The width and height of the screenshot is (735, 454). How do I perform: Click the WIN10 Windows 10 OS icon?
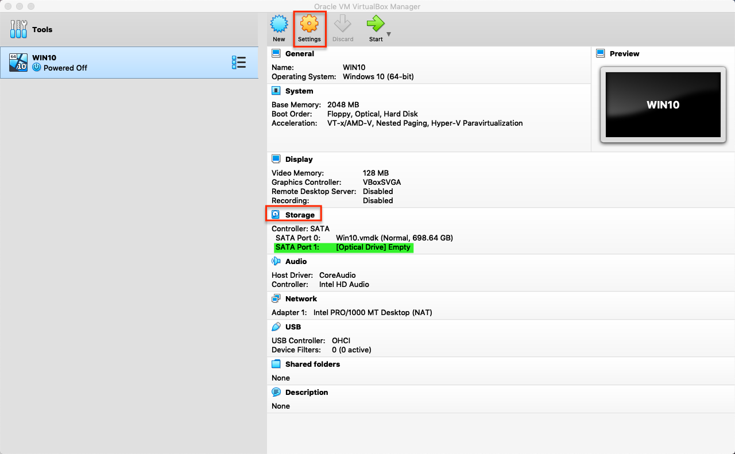(18, 63)
